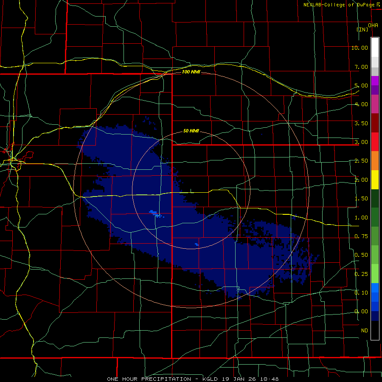
Task: Click the NEXLAB-College of DuPage credit text
Action: pyautogui.click(x=340, y=5)
